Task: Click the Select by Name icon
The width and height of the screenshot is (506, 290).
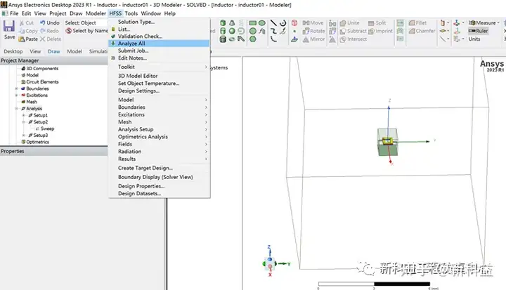Action: 68,31
